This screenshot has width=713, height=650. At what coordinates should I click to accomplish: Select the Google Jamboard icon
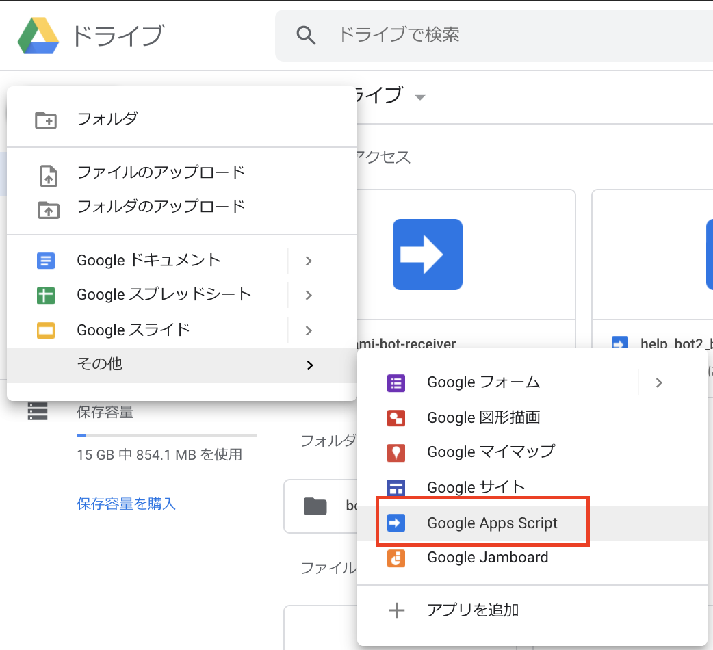point(398,558)
